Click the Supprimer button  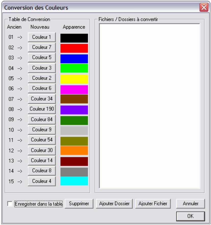[79, 204]
